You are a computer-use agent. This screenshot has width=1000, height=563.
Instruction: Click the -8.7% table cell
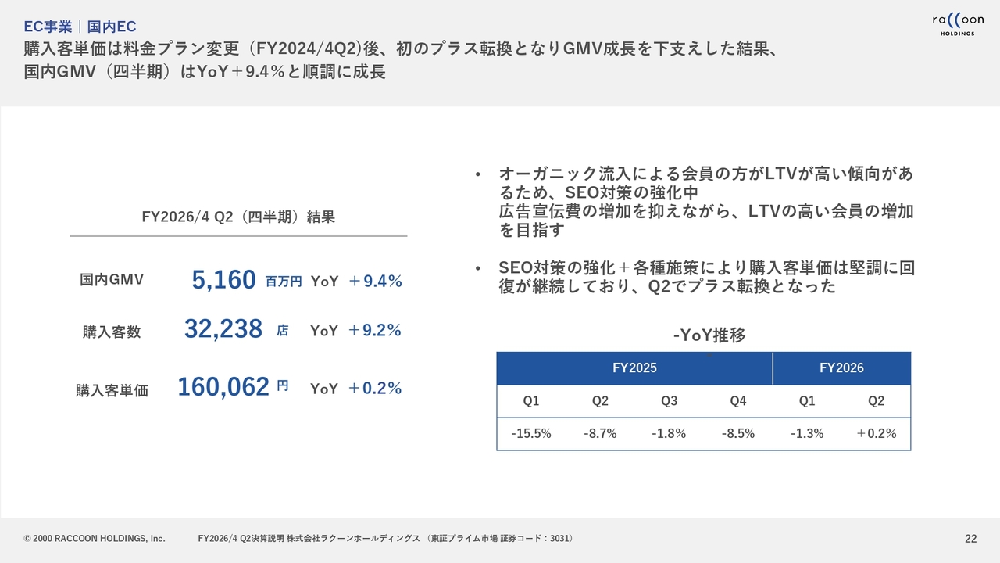click(x=600, y=433)
